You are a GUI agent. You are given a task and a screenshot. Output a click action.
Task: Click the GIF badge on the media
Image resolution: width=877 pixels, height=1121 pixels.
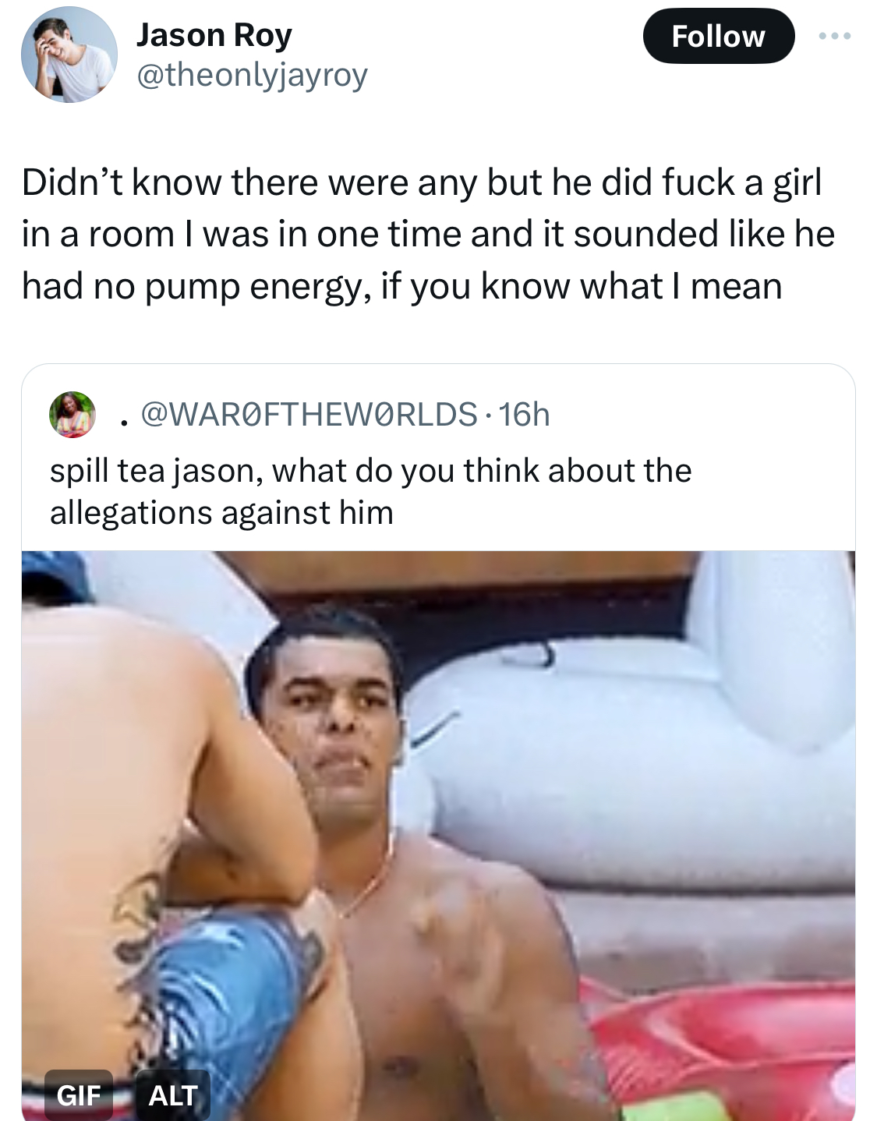point(79,1095)
